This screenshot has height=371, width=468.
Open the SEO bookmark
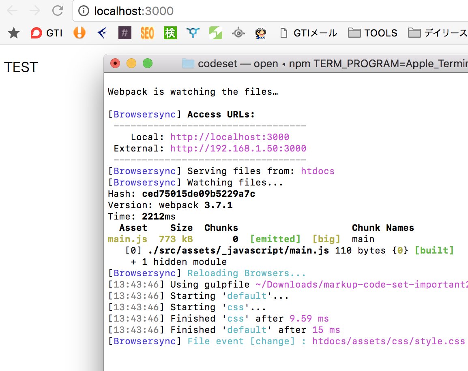click(x=148, y=33)
